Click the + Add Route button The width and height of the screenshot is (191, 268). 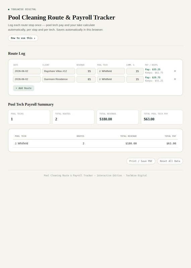coord(23,88)
